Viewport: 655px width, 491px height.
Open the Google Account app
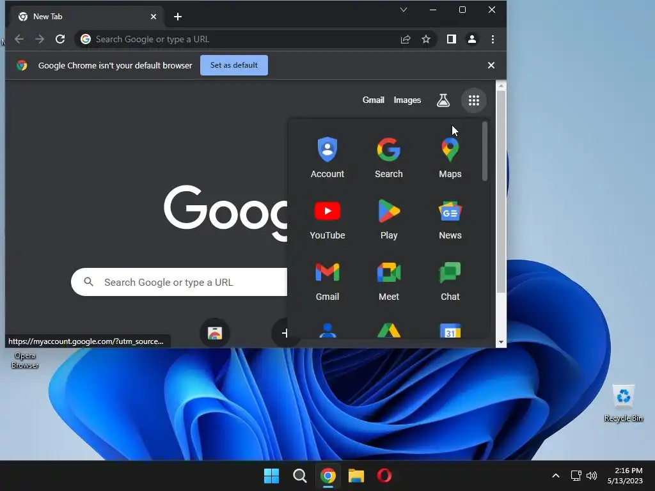[x=327, y=158]
